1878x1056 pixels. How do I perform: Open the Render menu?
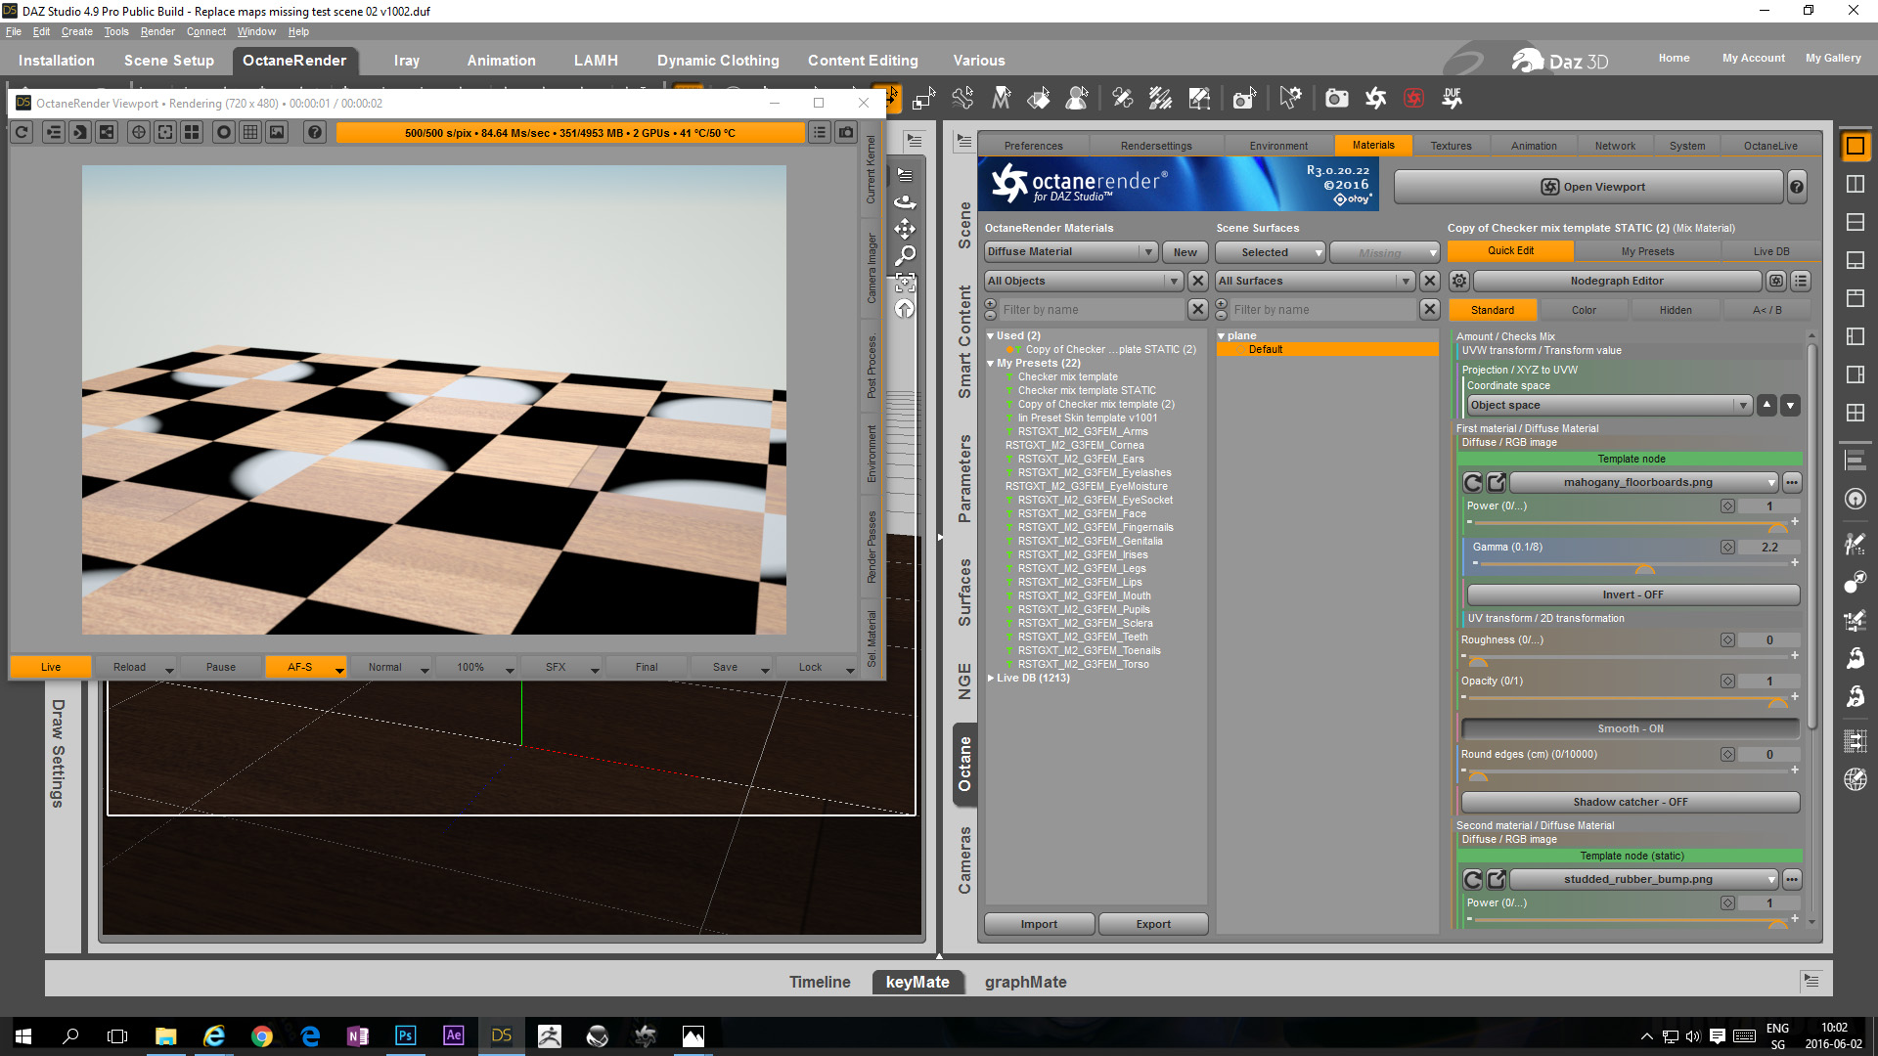[156, 31]
